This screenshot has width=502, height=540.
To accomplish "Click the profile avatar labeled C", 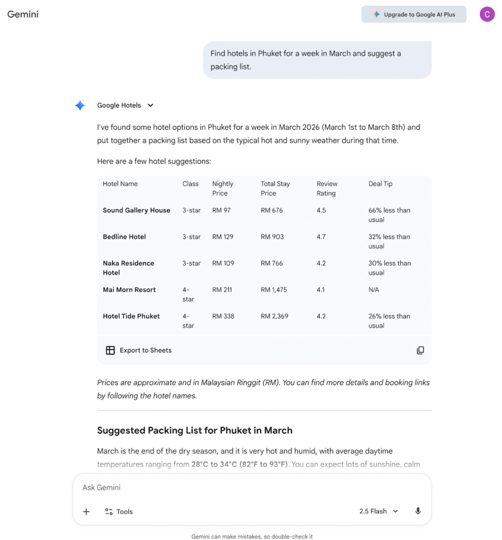I will 487,14.
